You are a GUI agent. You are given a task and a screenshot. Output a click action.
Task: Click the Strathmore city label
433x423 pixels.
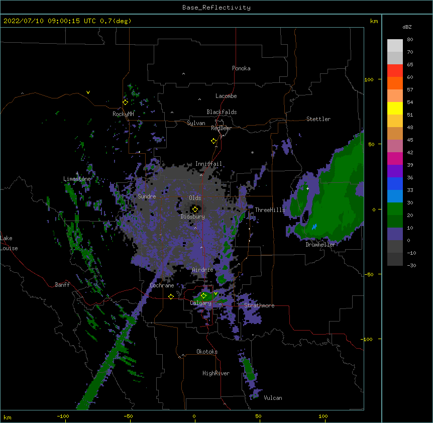[x=259, y=305]
